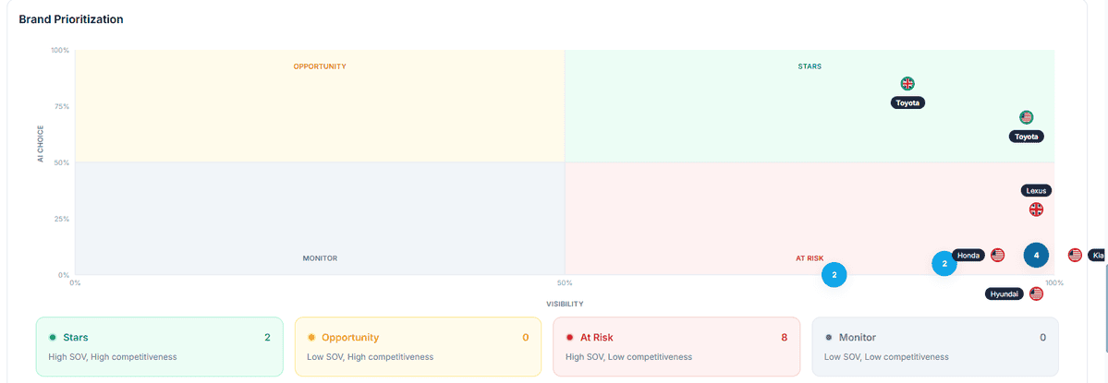
Task: Click "High SOV, High competitiveness" subtitle
Action: [113, 357]
